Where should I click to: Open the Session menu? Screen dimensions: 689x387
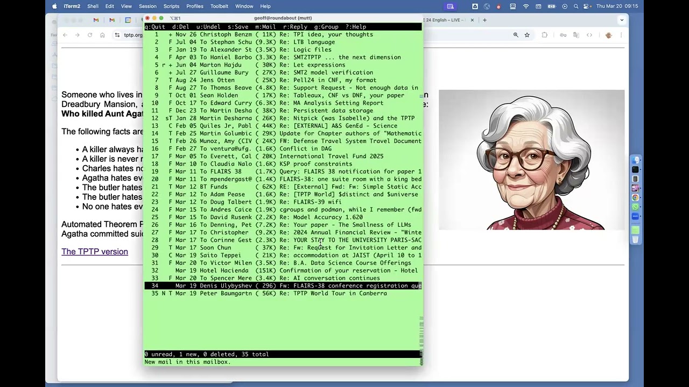(x=147, y=6)
